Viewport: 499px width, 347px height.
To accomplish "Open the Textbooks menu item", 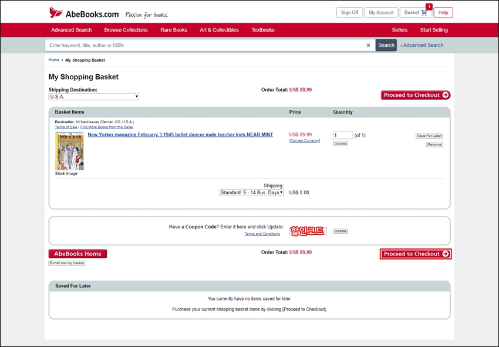I will pyautogui.click(x=263, y=30).
